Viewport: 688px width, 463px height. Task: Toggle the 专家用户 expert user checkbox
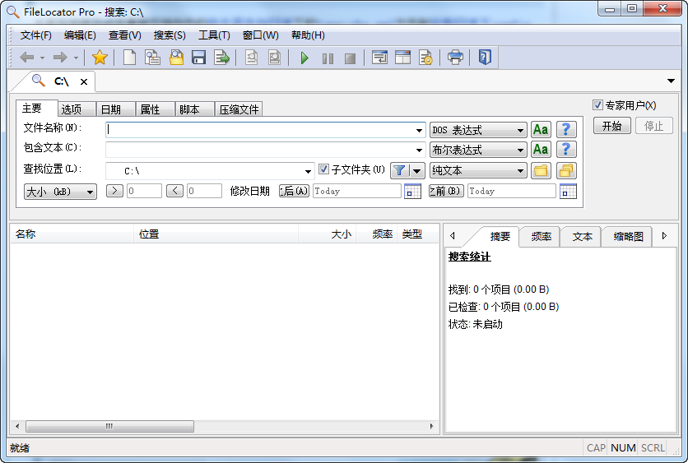[597, 104]
